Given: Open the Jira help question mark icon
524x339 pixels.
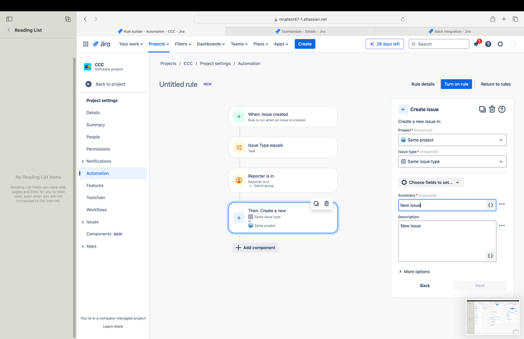Looking at the screenshot, I should coord(488,44).
